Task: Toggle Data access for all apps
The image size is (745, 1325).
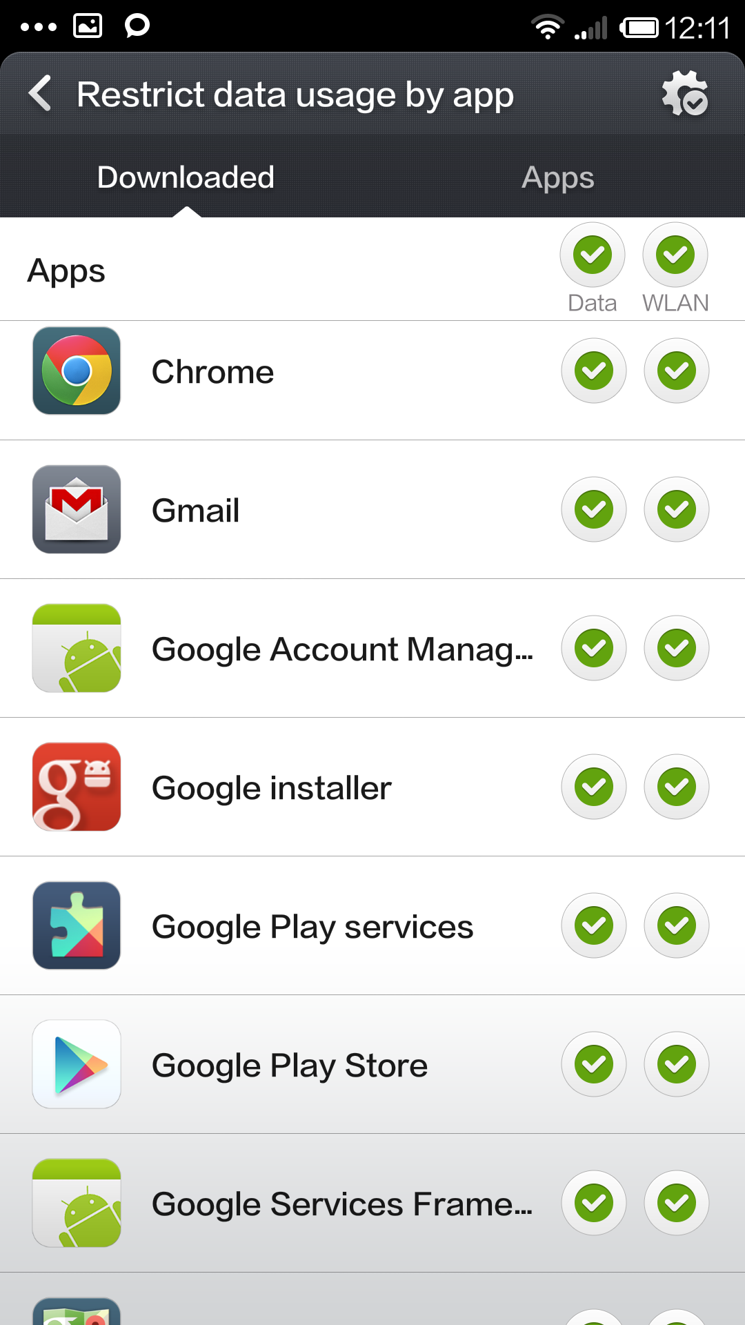Action: [x=593, y=255]
